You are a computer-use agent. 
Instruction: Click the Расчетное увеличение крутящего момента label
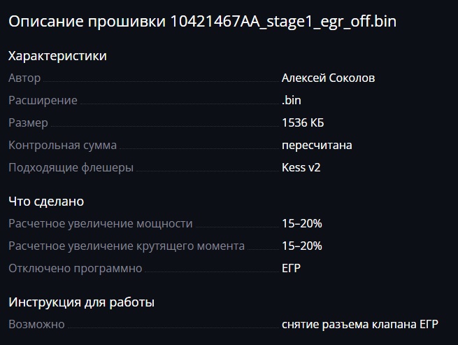127,246
